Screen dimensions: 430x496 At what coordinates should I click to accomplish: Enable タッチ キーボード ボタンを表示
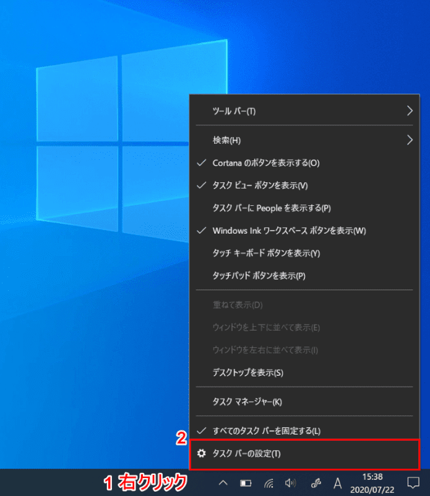coord(304,253)
